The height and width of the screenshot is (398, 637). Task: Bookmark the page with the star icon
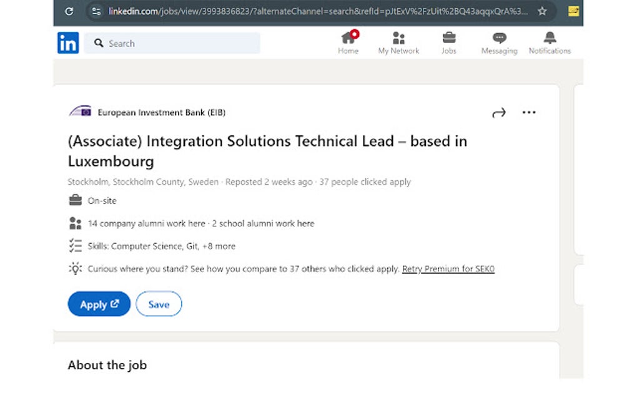[542, 11]
